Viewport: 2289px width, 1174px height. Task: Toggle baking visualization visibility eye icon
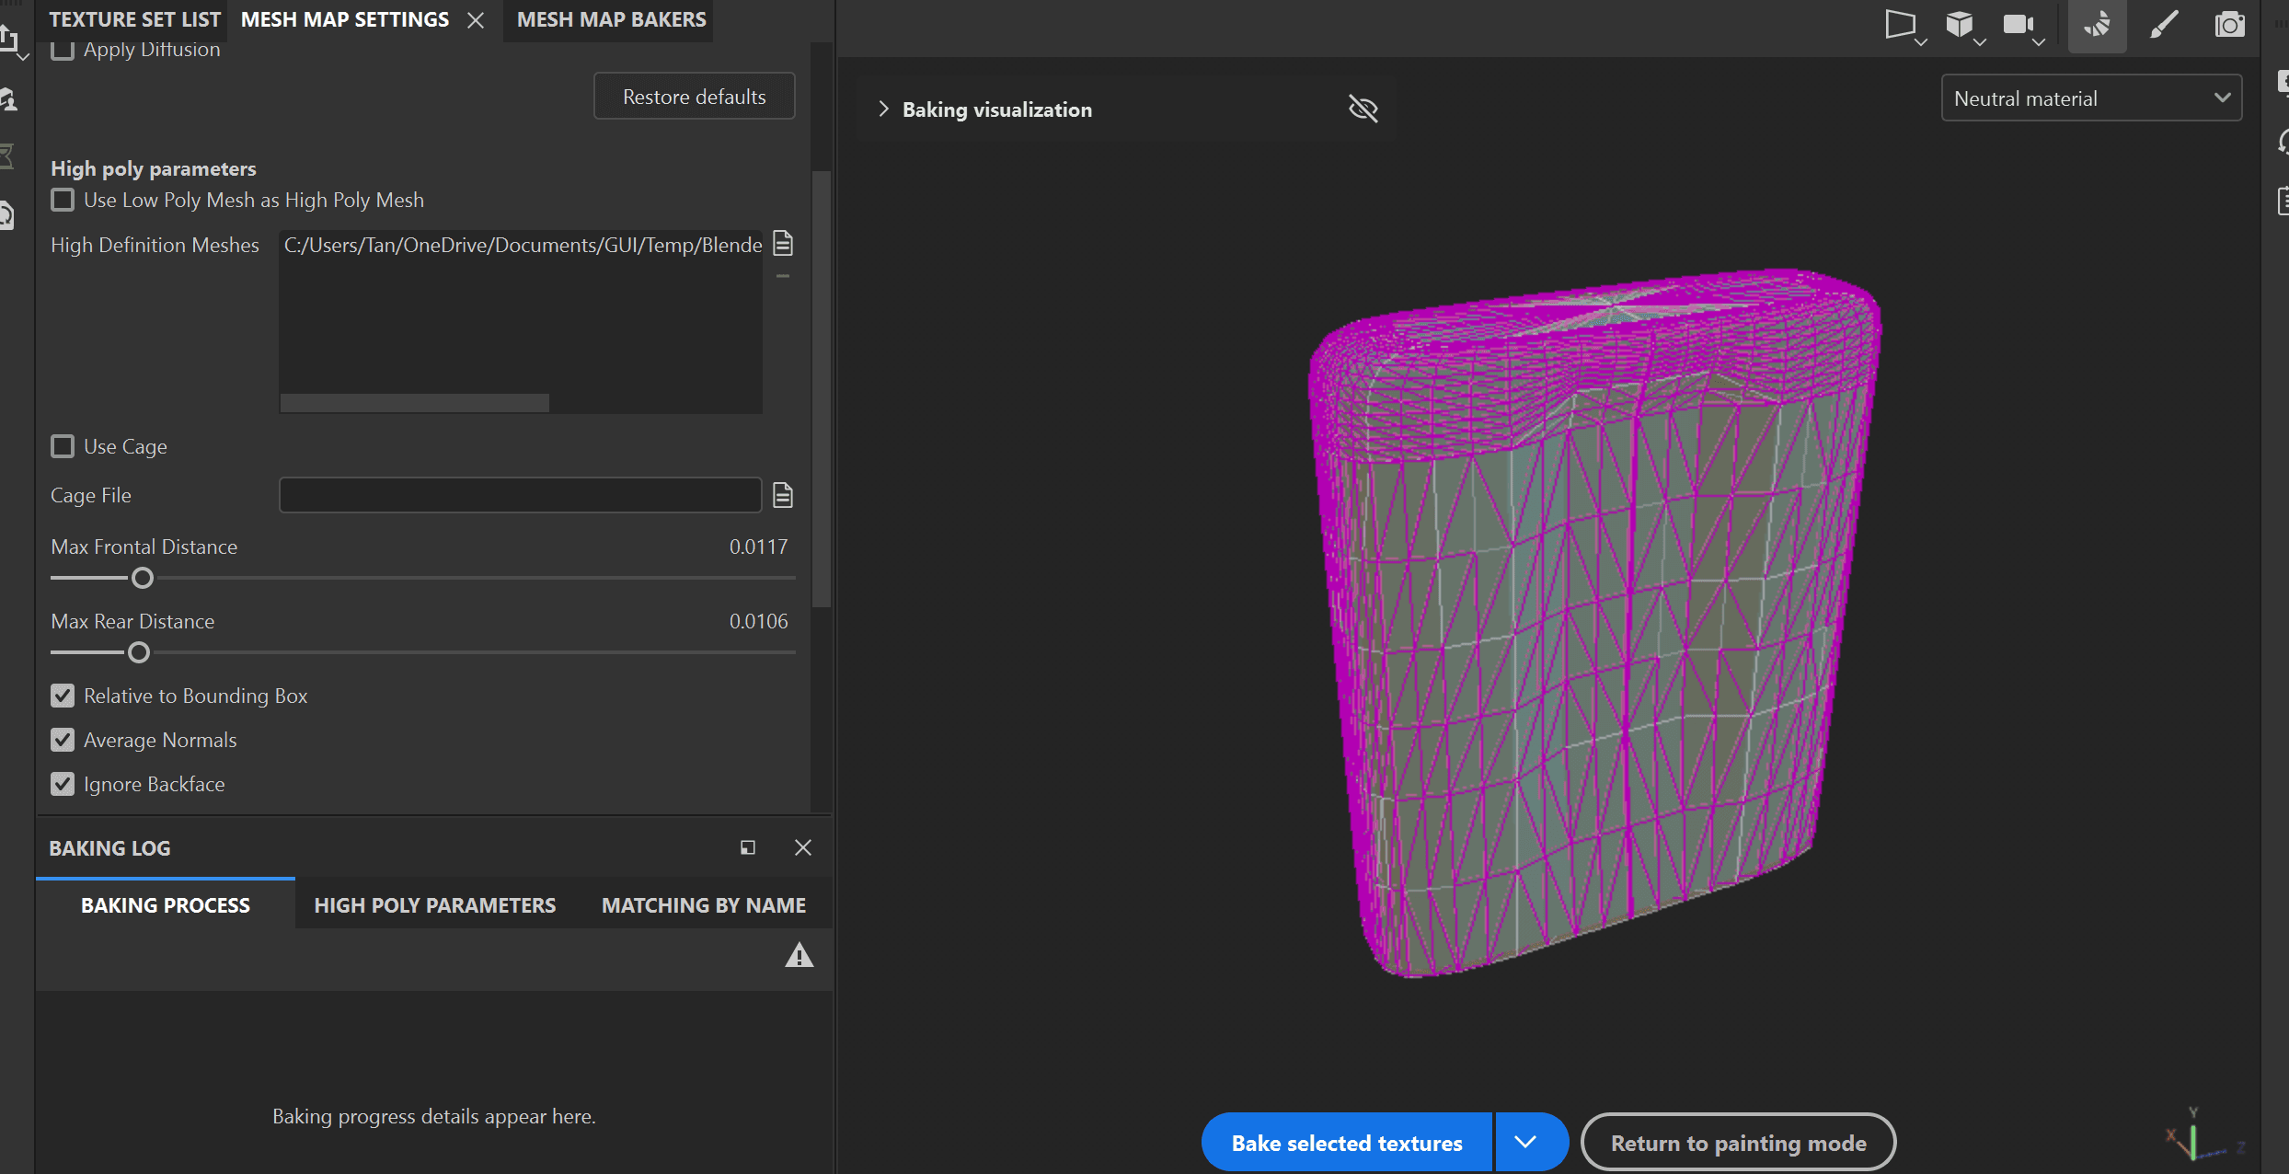tap(1363, 109)
